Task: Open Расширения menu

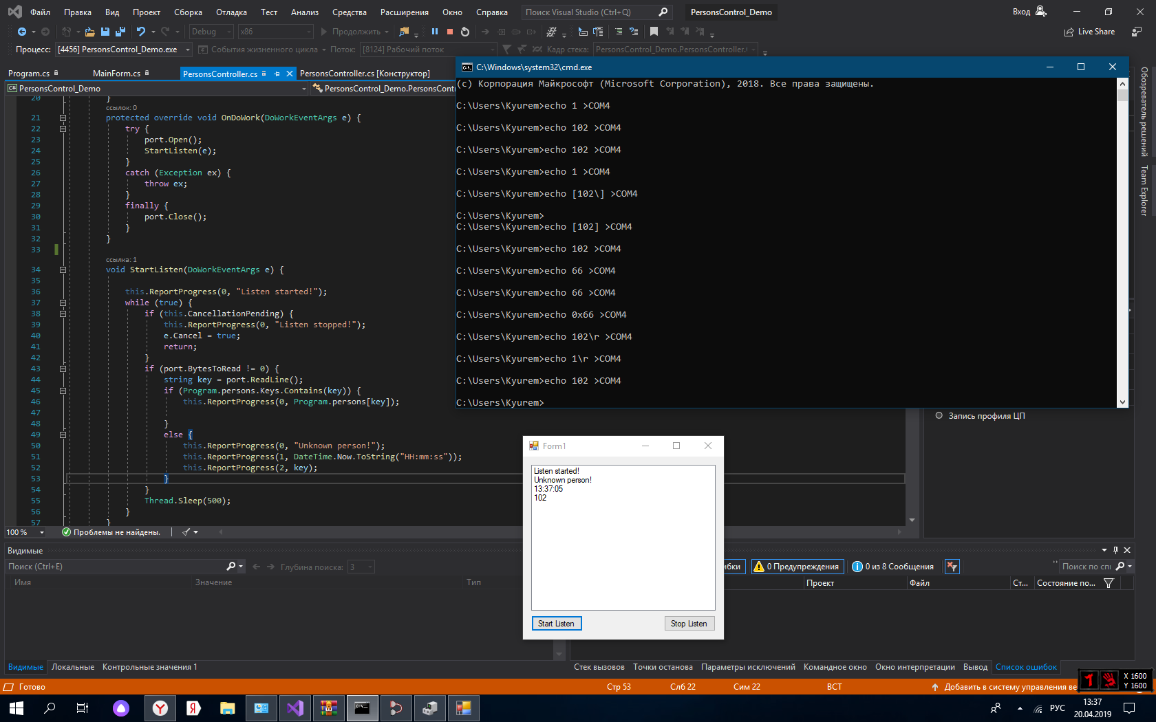Action: pos(405,12)
